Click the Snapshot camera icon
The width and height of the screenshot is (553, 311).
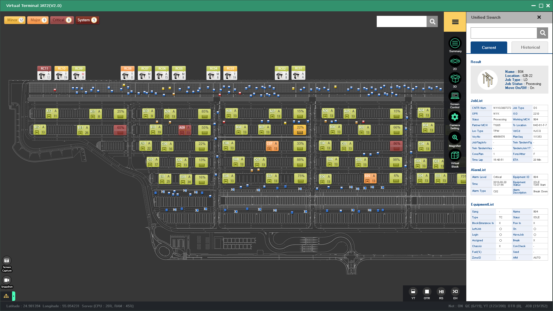pyautogui.click(x=7, y=280)
